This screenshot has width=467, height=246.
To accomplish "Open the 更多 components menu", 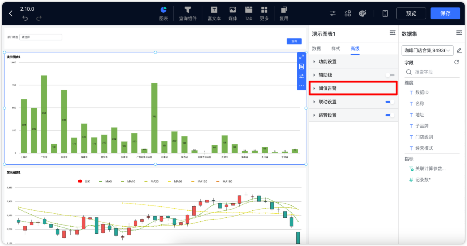I will [264, 13].
